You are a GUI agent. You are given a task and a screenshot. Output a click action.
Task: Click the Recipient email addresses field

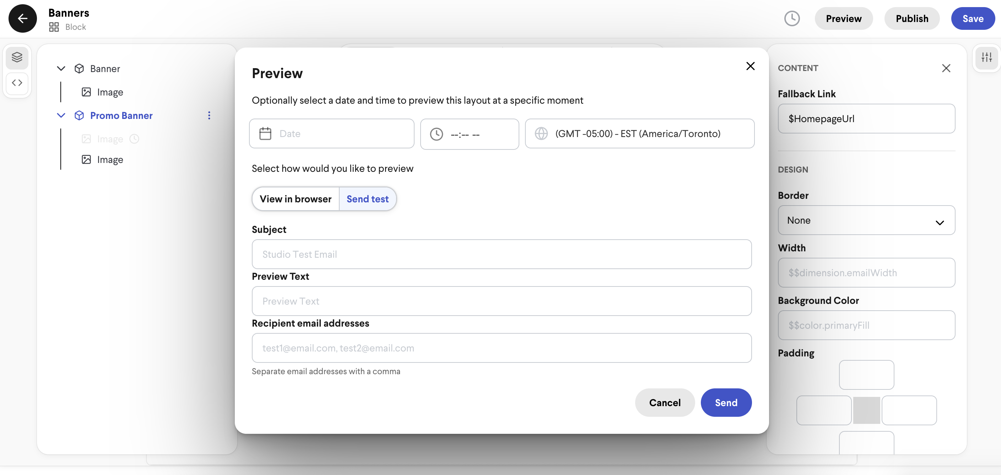501,348
